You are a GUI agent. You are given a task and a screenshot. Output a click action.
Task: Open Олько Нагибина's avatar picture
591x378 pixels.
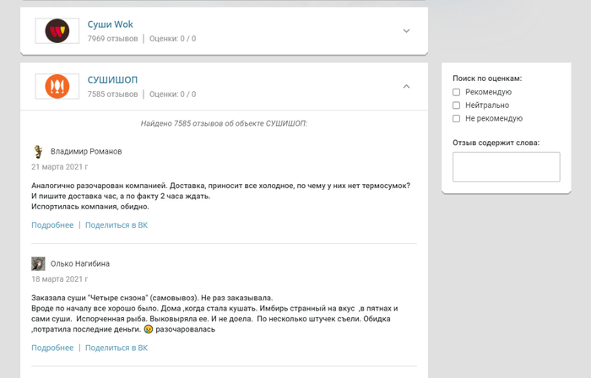tap(38, 263)
